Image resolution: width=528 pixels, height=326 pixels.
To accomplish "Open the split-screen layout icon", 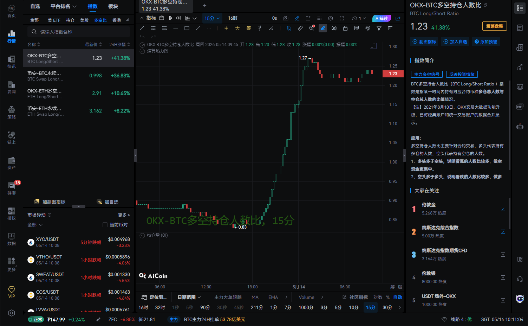I will point(170,18).
